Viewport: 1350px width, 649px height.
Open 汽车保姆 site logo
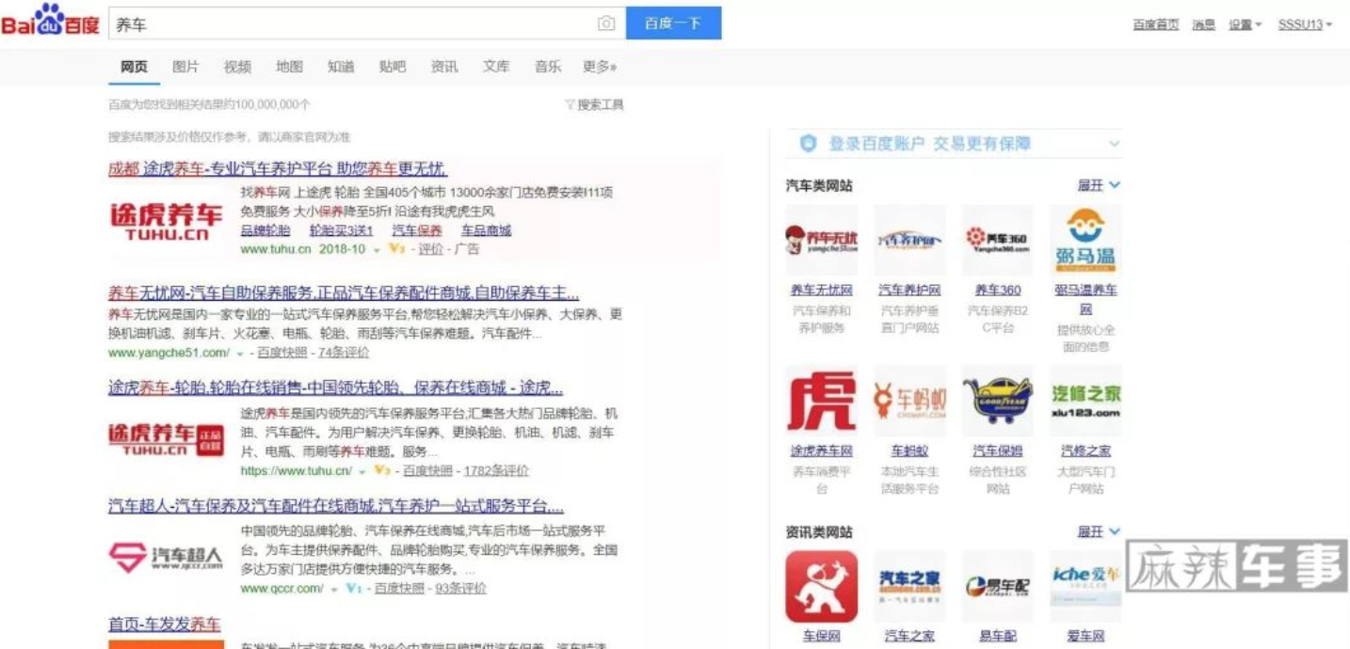tap(997, 402)
